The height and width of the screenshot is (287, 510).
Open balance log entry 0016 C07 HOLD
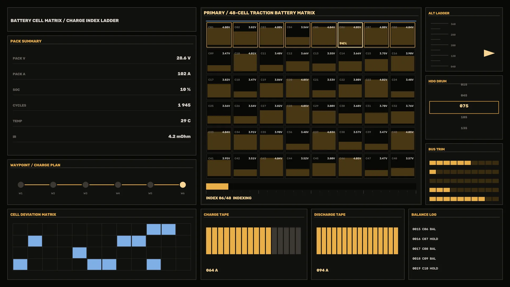(425, 239)
